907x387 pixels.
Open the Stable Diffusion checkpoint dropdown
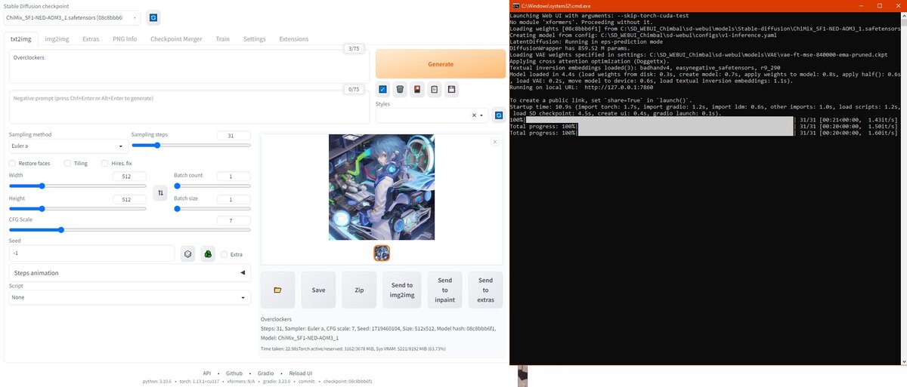click(x=72, y=17)
